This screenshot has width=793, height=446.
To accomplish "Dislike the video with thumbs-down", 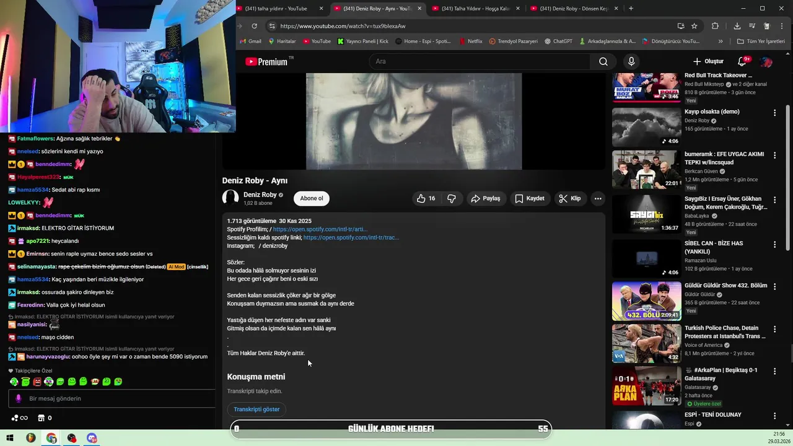I will (452, 198).
